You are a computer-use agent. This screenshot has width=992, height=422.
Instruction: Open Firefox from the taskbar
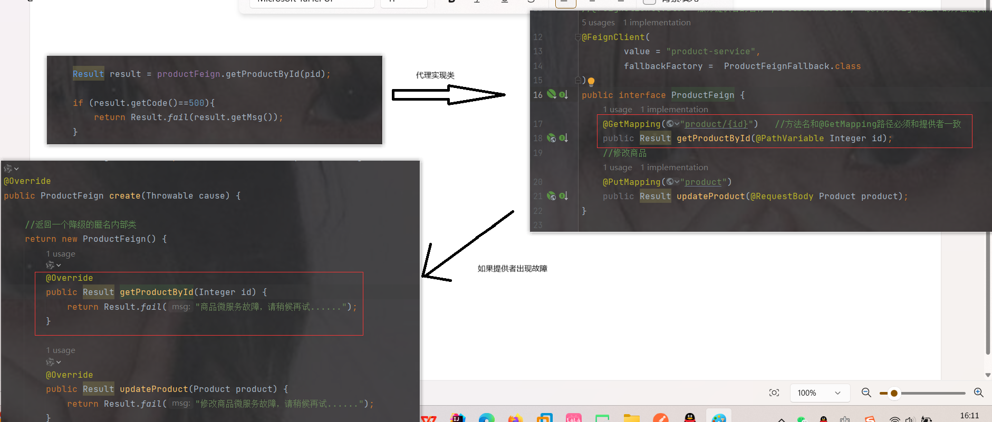515,419
